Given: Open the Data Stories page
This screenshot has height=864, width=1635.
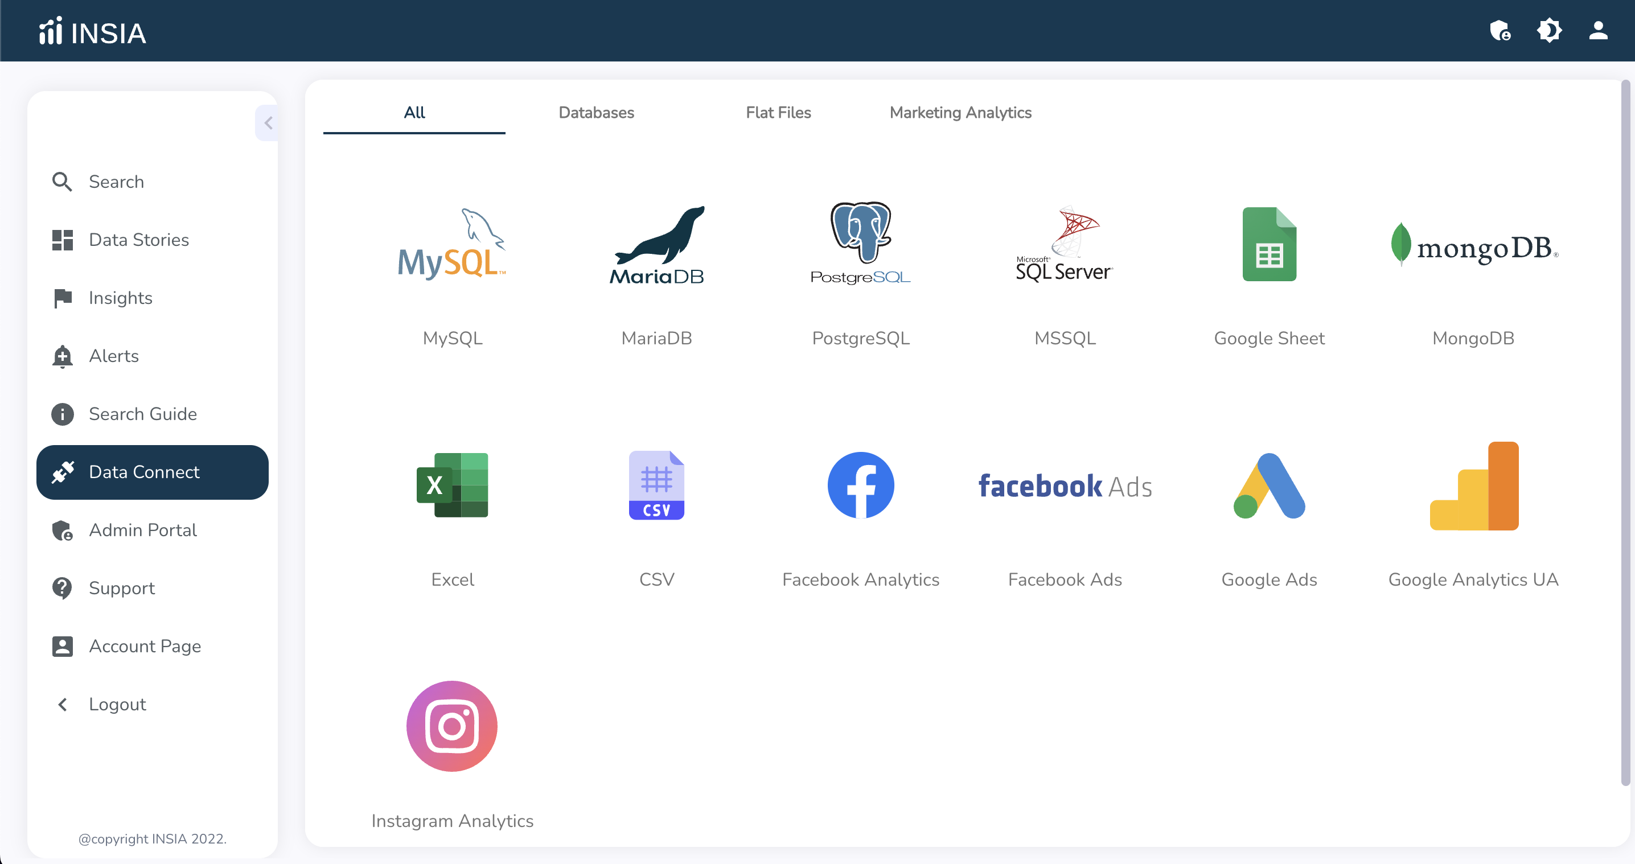Looking at the screenshot, I should (138, 240).
